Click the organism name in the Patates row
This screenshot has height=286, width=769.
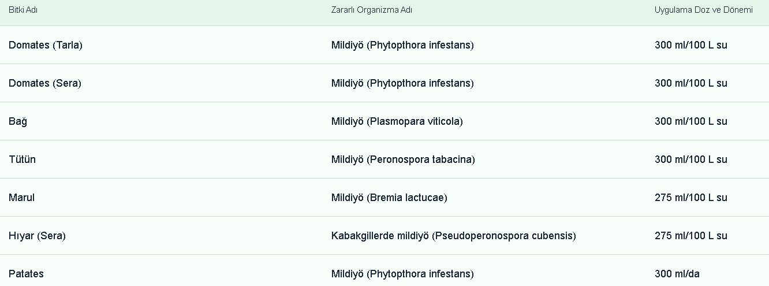(x=402, y=274)
